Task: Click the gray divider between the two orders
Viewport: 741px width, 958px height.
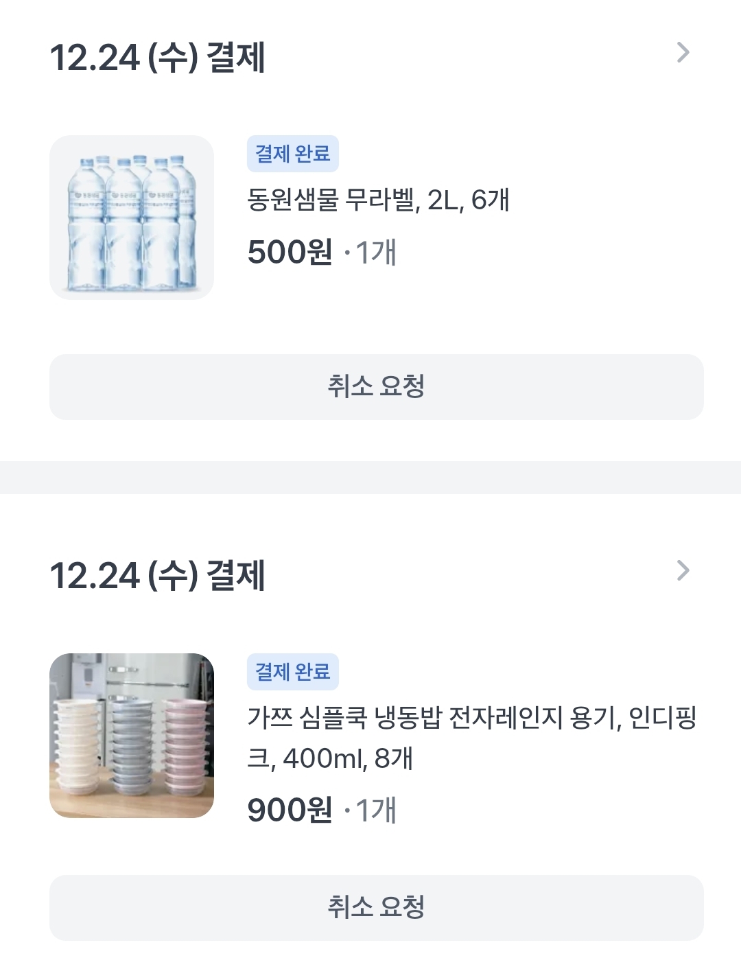Action: tap(370, 477)
